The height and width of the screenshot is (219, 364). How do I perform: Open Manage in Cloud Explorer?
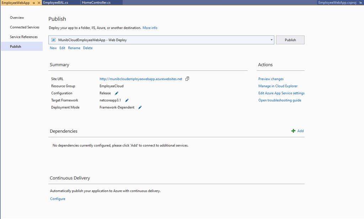278,86
